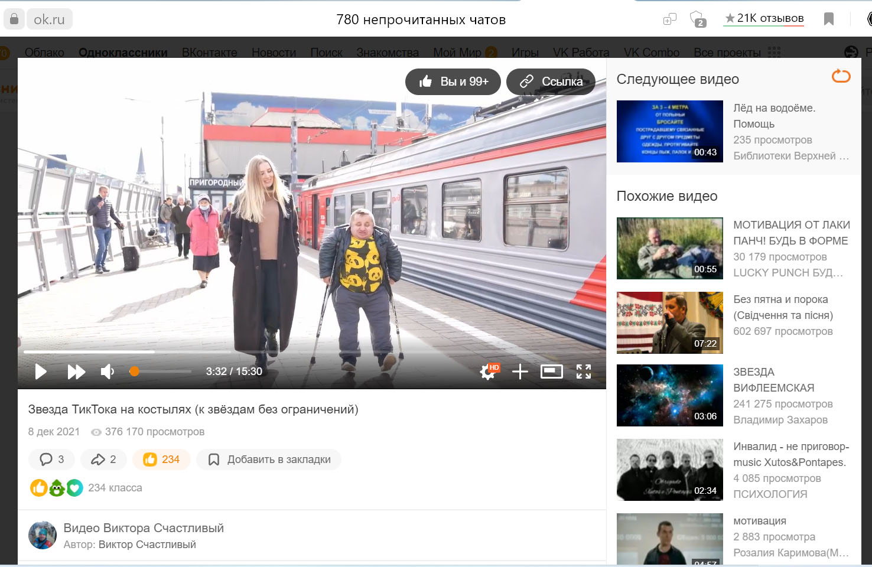Toggle autoplay next video icon
Screen dimensions: 872x567
pyautogui.click(x=841, y=76)
